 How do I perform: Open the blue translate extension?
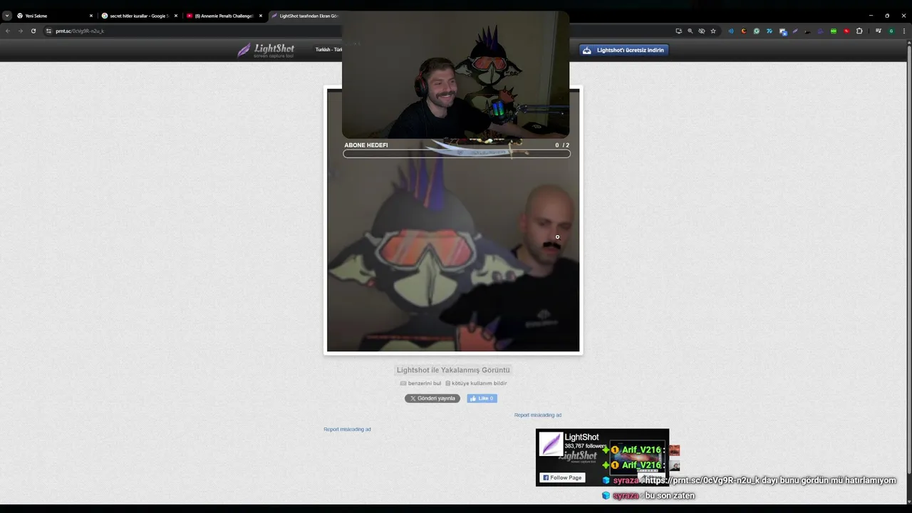click(769, 31)
